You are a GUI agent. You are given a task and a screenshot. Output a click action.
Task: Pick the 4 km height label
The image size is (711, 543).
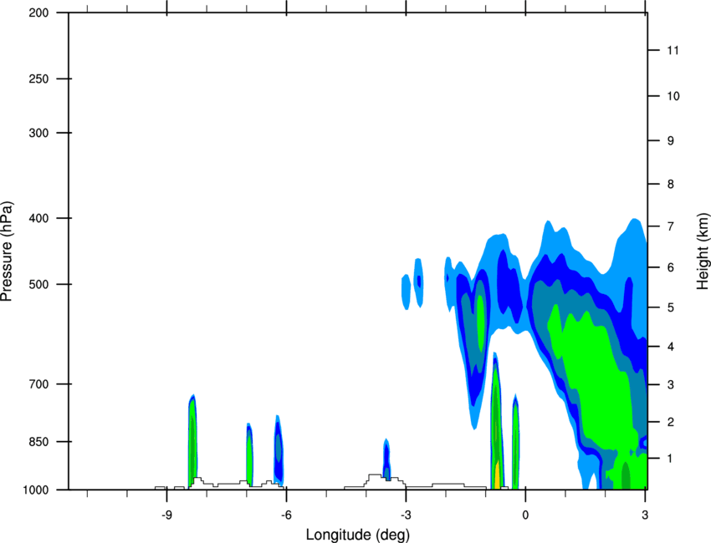click(x=671, y=347)
